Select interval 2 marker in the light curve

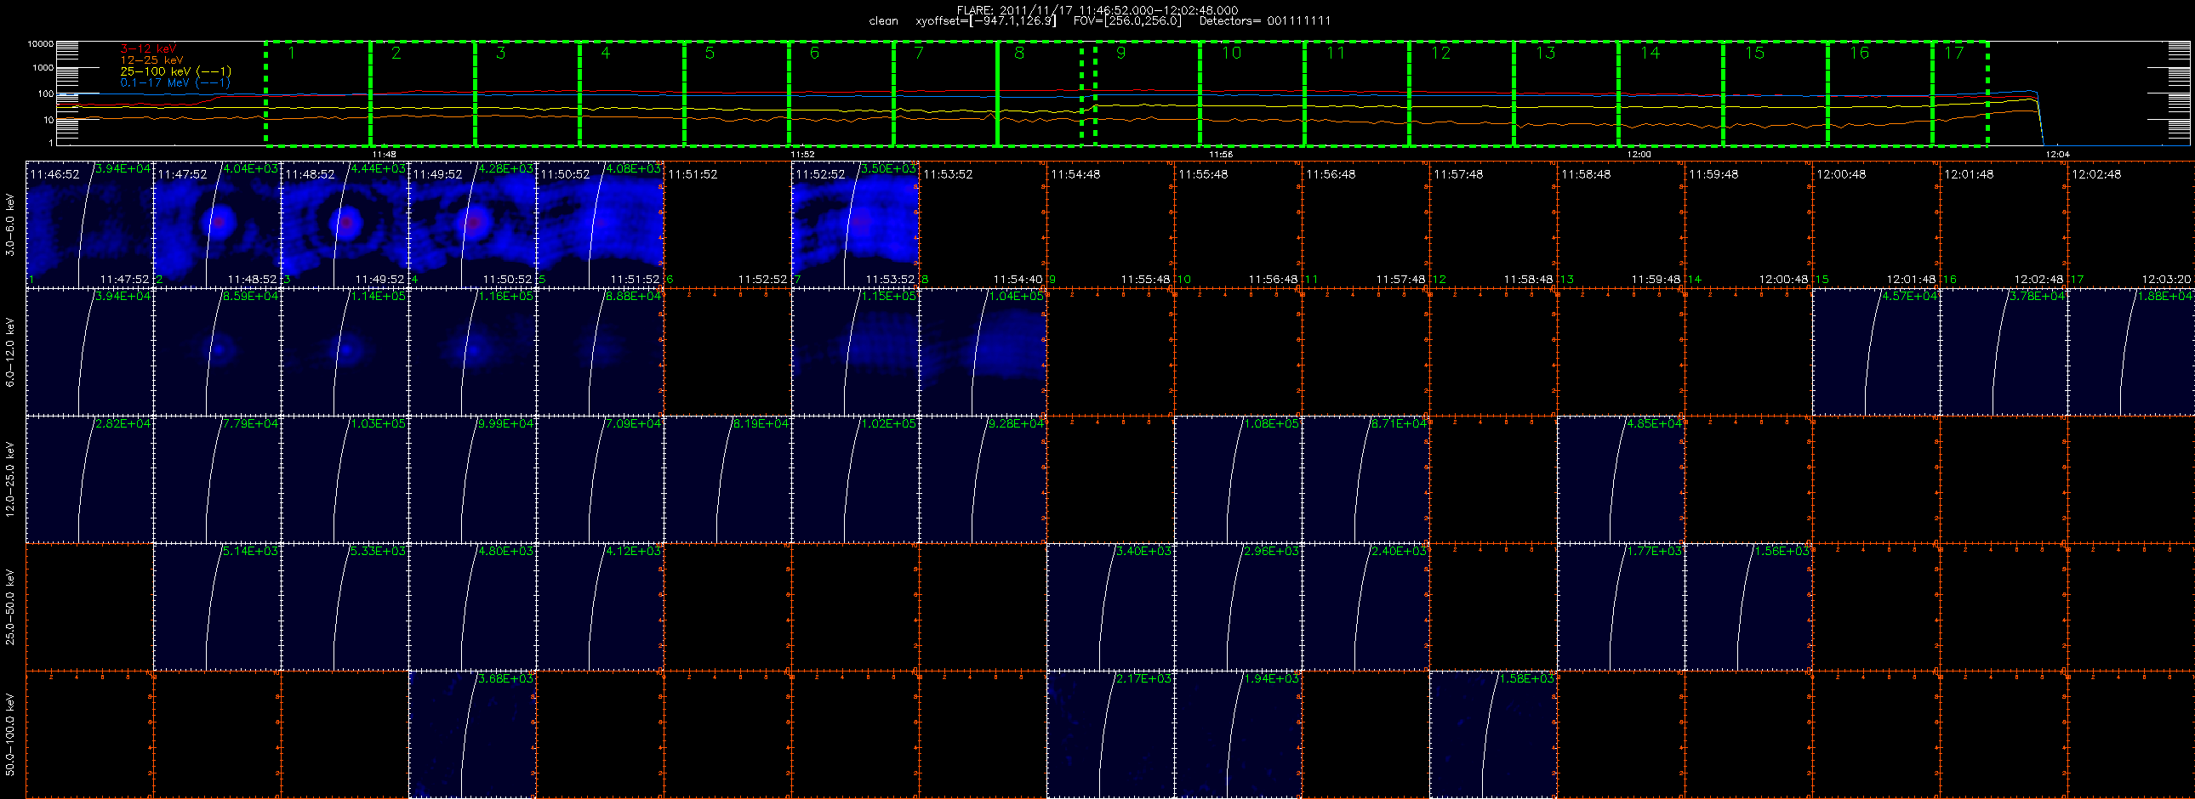pos(396,54)
